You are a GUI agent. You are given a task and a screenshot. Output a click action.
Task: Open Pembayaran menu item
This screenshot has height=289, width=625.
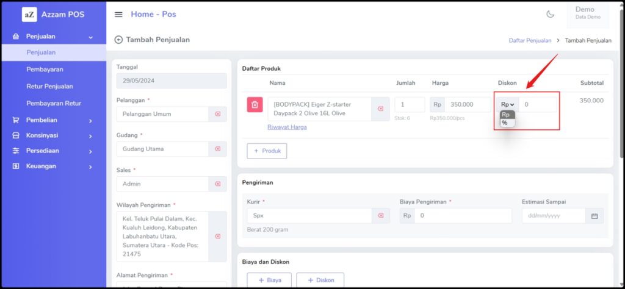tap(45, 70)
